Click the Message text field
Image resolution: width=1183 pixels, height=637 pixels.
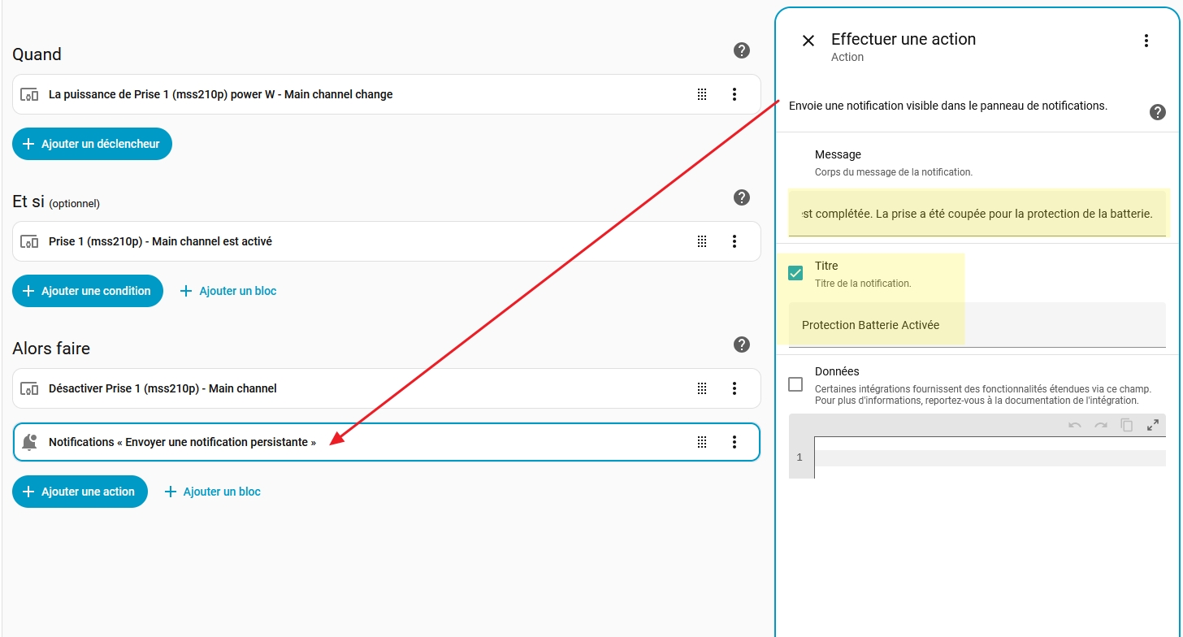(x=977, y=214)
